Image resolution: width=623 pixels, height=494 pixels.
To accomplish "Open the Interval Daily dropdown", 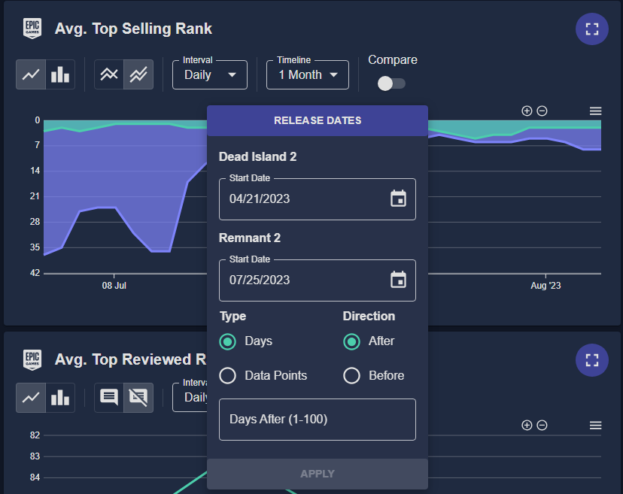I will click(x=210, y=74).
